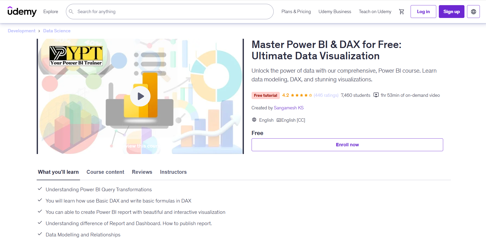This screenshot has width=486, height=250.
Task: Click Enroll now button
Action: pyautogui.click(x=347, y=145)
